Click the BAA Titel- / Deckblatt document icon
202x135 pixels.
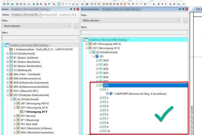click(x=11, y=74)
